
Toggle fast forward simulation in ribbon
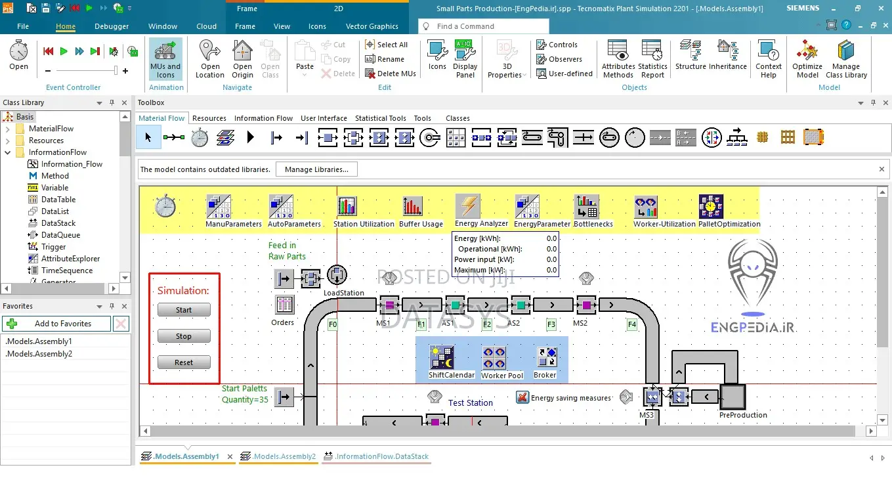click(x=79, y=51)
